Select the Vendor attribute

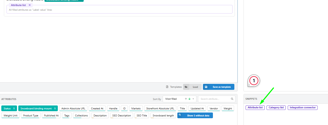tap(214, 108)
